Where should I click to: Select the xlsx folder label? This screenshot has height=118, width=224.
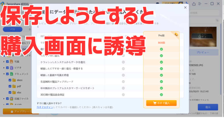pos(19,92)
